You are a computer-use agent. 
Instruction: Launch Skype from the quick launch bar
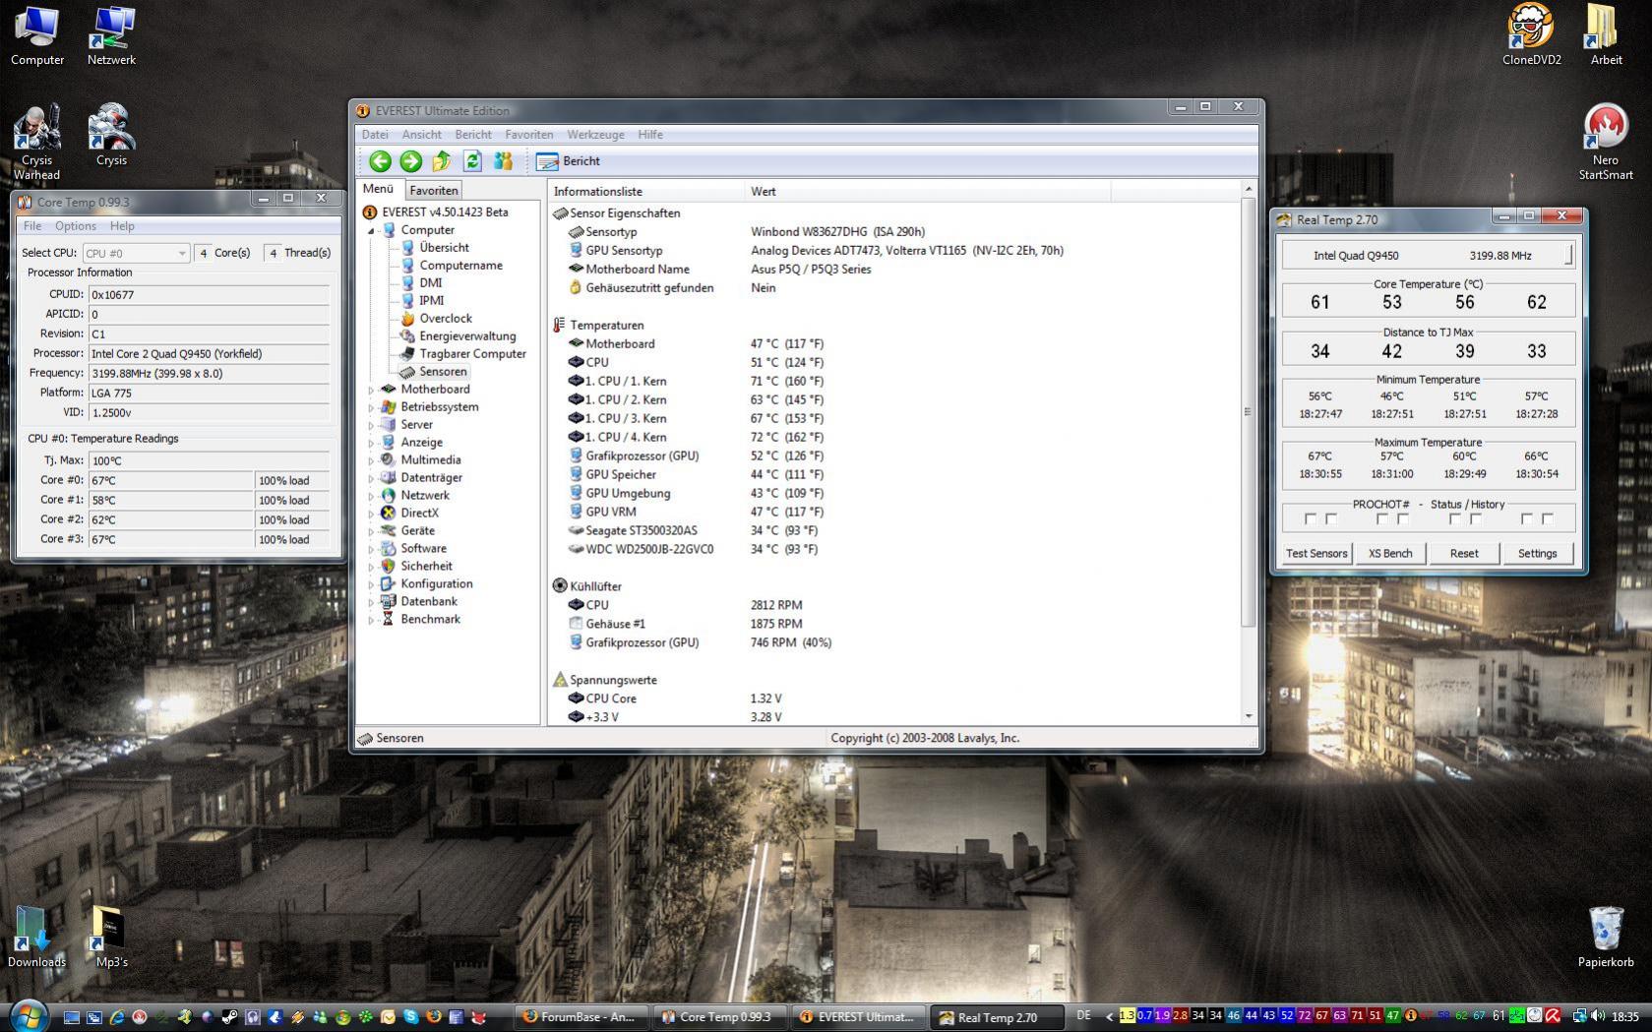click(410, 1017)
